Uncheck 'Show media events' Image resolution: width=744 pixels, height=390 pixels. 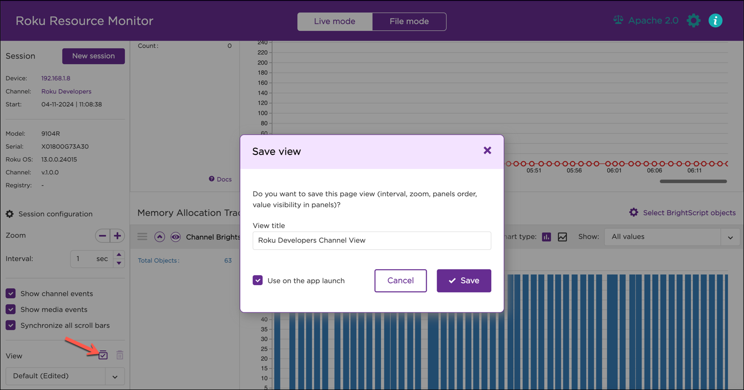pos(10,309)
